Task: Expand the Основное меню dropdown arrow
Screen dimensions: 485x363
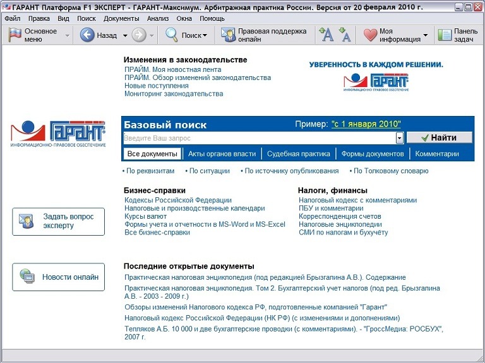Action: tap(68, 35)
